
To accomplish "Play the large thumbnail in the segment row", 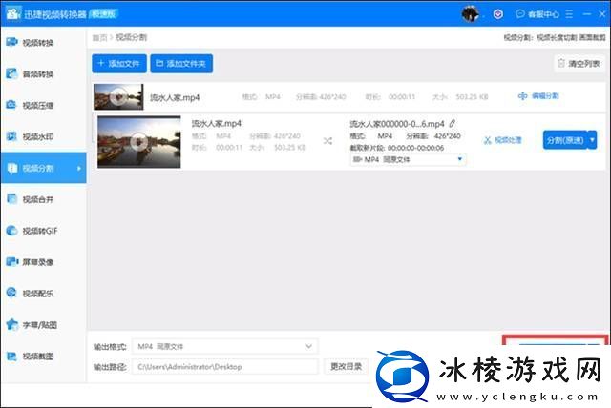I will [139, 142].
